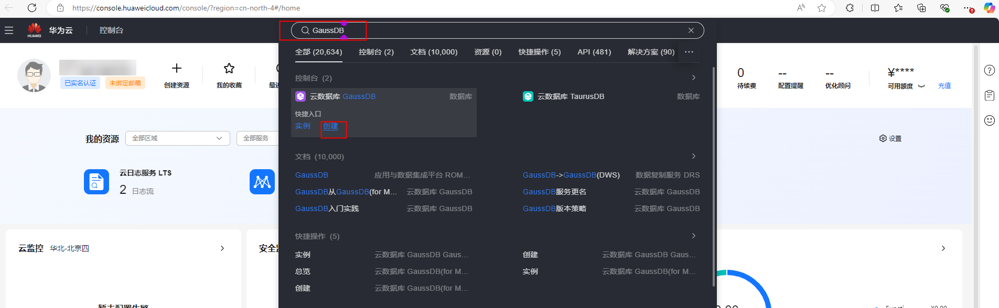Select the 解决方案 (90) tab
Viewport: 999px width, 308px height.
coord(651,52)
